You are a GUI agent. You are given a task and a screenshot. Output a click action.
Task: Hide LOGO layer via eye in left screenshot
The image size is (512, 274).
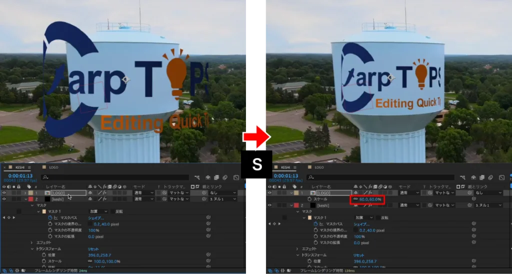pyautogui.click(x=4, y=193)
